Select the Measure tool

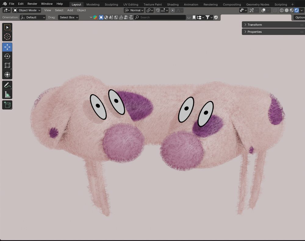[7, 94]
